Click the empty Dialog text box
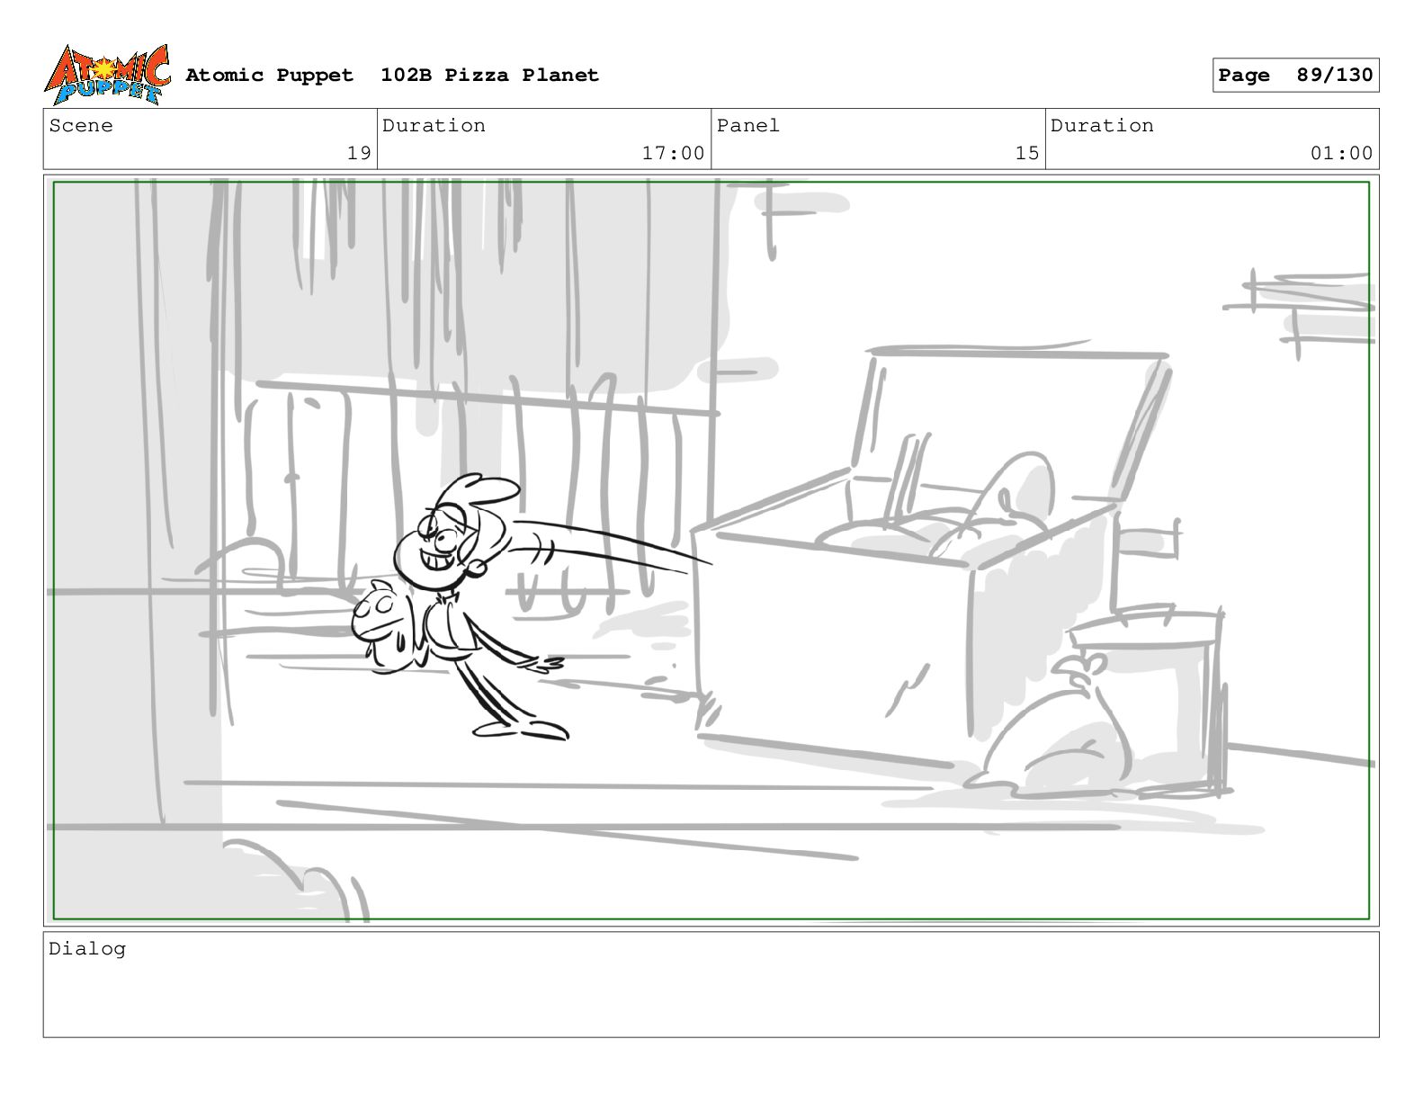Viewport: 1423px width, 1102px height. [711, 984]
